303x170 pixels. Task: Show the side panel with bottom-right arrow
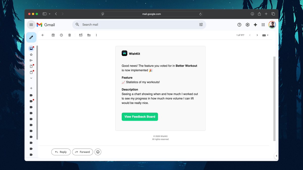(x=276, y=156)
